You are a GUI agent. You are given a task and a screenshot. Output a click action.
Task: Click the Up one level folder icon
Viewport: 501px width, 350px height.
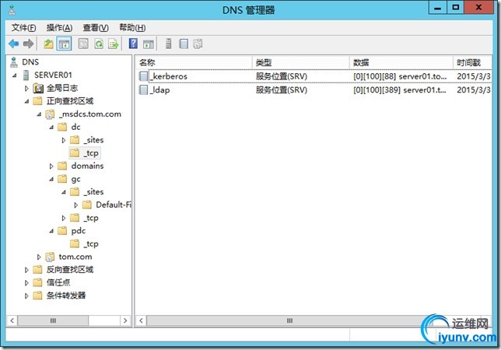click(x=48, y=44)
